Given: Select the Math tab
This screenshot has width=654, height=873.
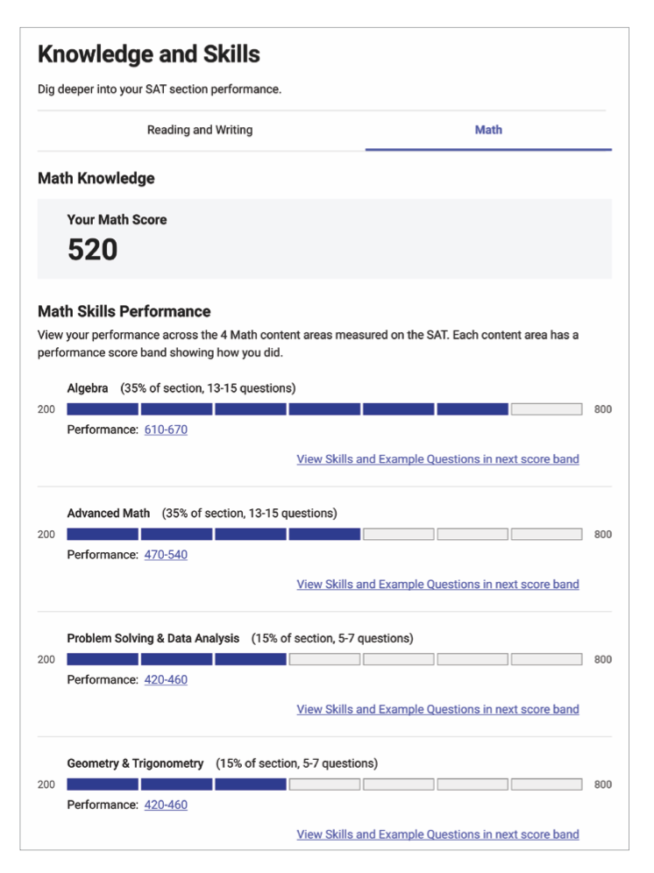Looking at the screenshot, I should pyautogui.click(x=488, y=131).
